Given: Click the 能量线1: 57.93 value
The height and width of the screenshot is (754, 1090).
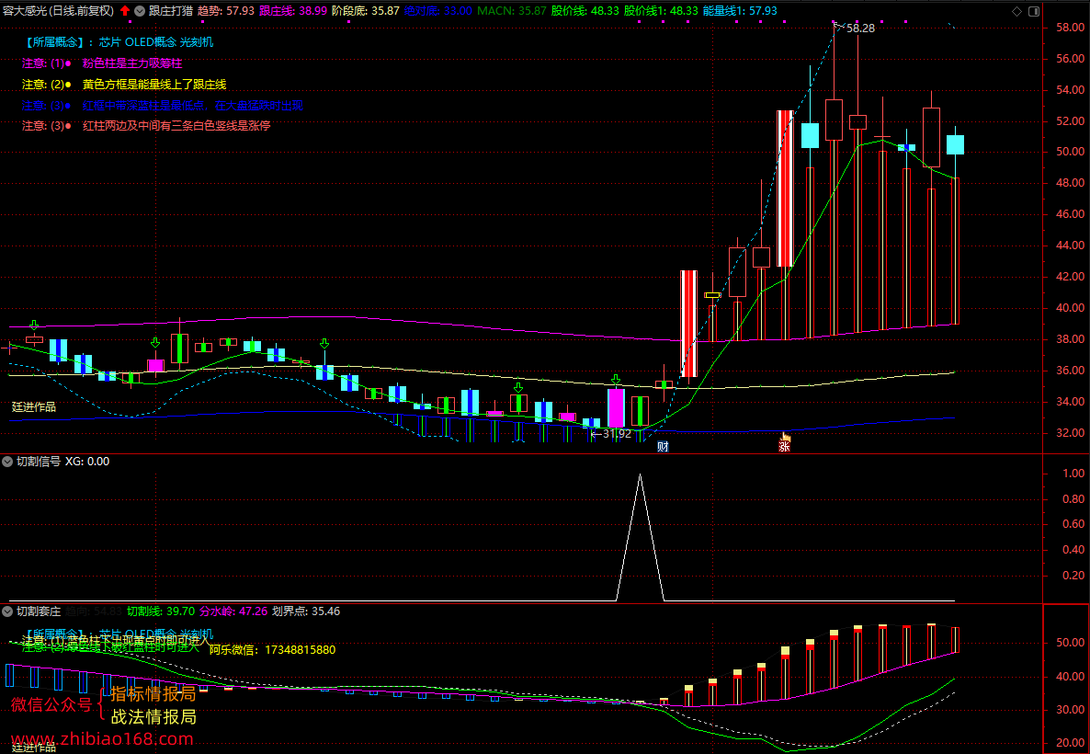Looking at the screenshot, I should 741,11.
